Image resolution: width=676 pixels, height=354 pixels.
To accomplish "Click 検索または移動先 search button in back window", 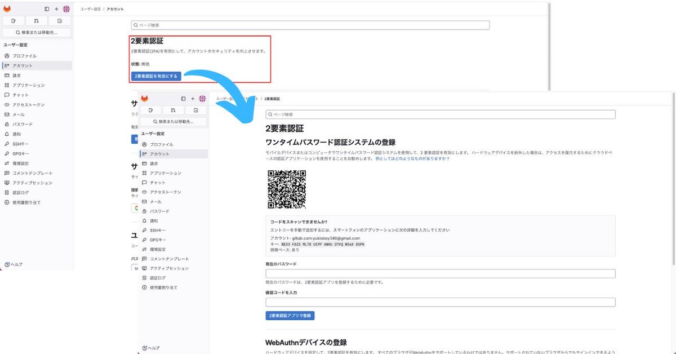I will [37, 33].
